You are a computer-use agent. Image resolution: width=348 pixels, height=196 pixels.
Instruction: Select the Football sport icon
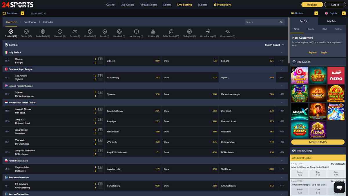10,32
